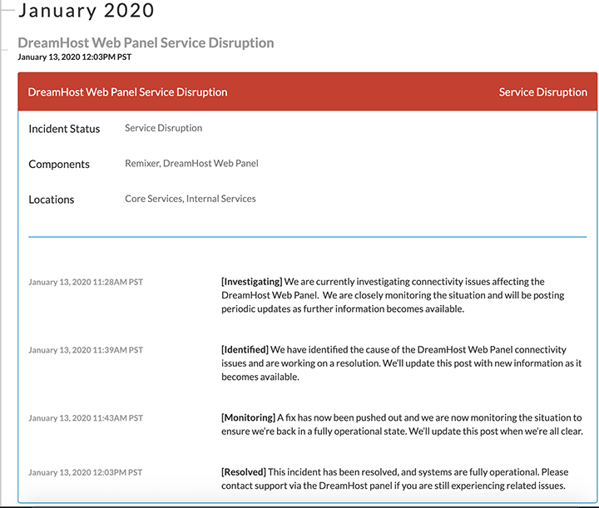
Task: Select timestamp 'January 13, 2020 11:43AM PST'
Action: pyautogui.click(x=86, y=418)
